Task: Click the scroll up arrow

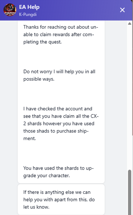Action: click(x=129, y=24)
